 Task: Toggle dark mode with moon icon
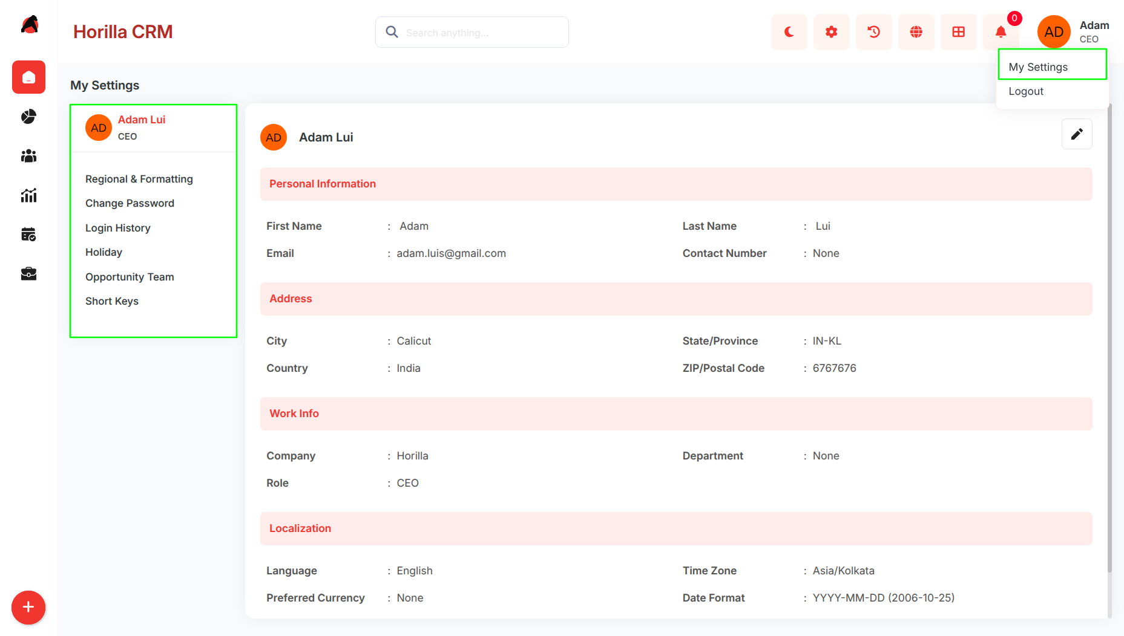(789, 32)
